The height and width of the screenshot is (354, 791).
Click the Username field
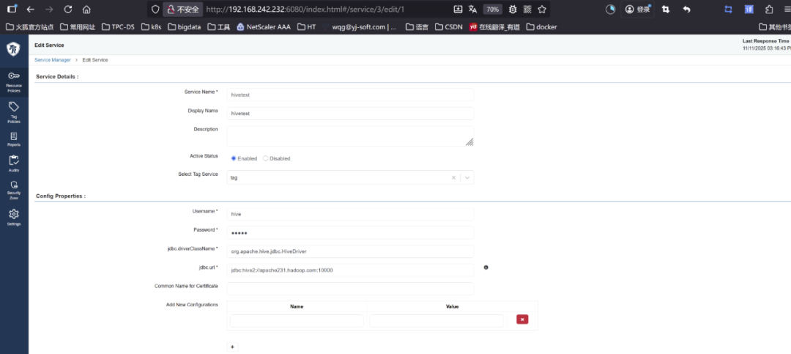(350, 214)
